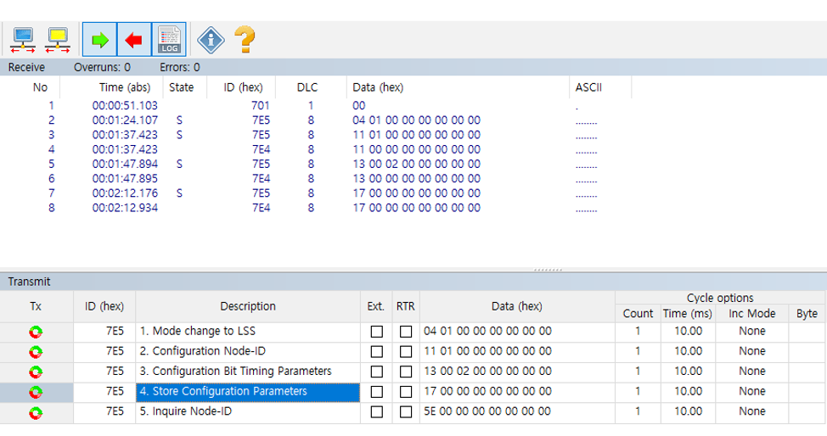This screenshot has height=436, width=827.
Task: Enable Ext. for Configuration Node-ID row
Action: (x=377, y=352)
